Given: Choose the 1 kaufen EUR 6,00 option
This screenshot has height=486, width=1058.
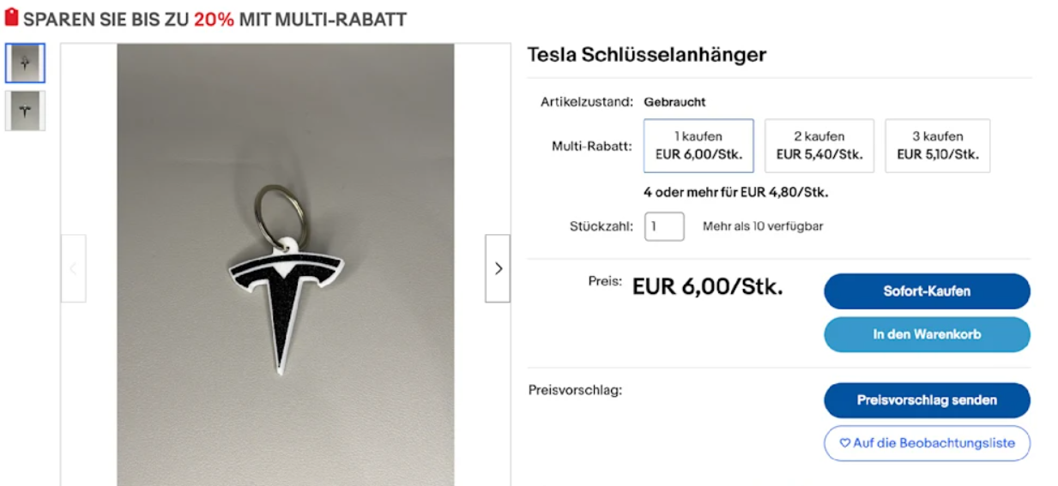Looking at the screenshot, I should [698, 146].
